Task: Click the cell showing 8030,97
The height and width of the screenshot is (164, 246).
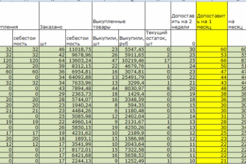Action: pyautogui.click(x=132, y=88)
